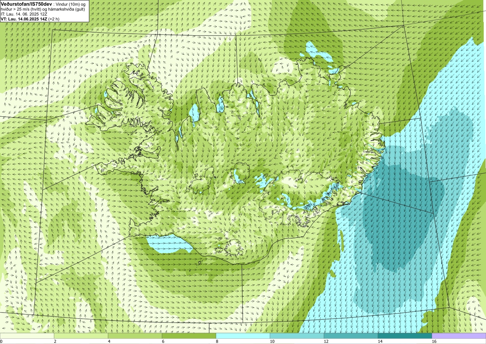This screenshot has width=486, height=344.
Task: Click the purple legend swatch above 16 m/s
Action: 459,336
